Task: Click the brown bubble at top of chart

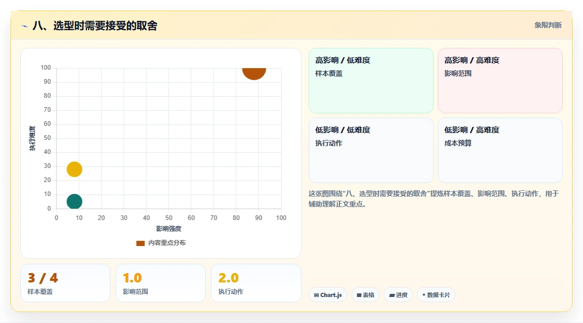Action: pyautogui.click(x=254, y=73)
